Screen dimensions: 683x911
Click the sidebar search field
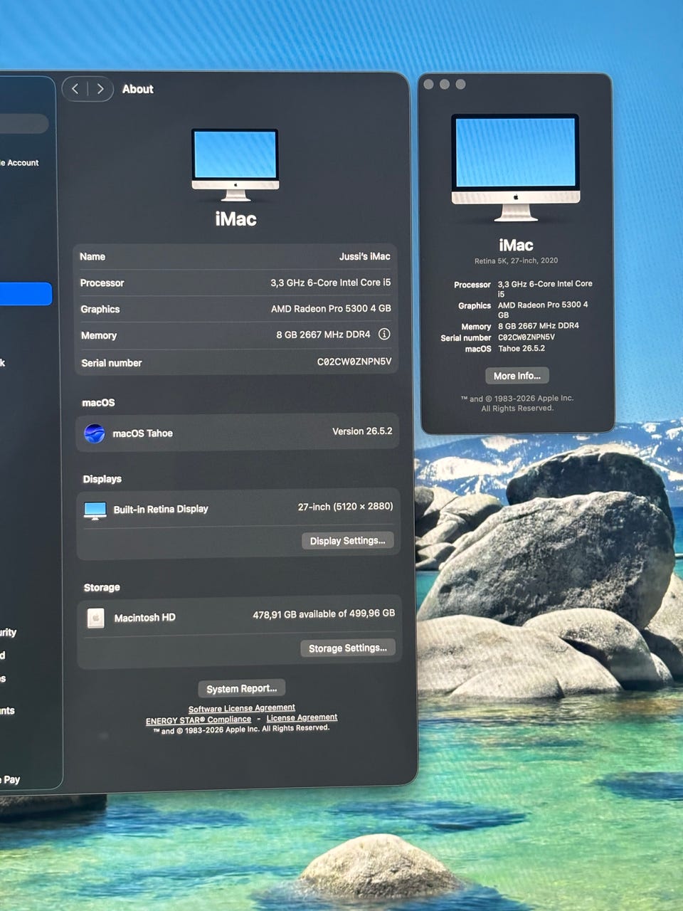pyautogui.click(x=24, y=124)
